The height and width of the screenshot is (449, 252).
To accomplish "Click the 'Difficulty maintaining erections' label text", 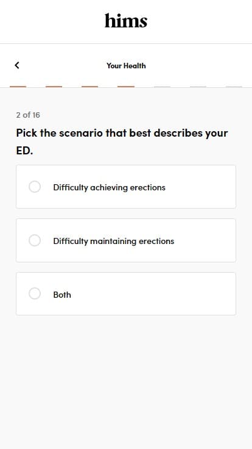I will (113, 241).
